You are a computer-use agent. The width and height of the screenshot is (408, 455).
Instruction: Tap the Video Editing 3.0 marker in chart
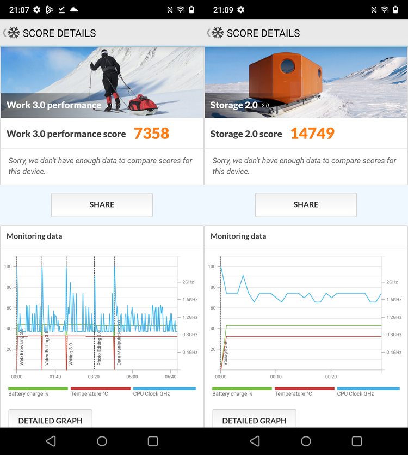point(46,347)
